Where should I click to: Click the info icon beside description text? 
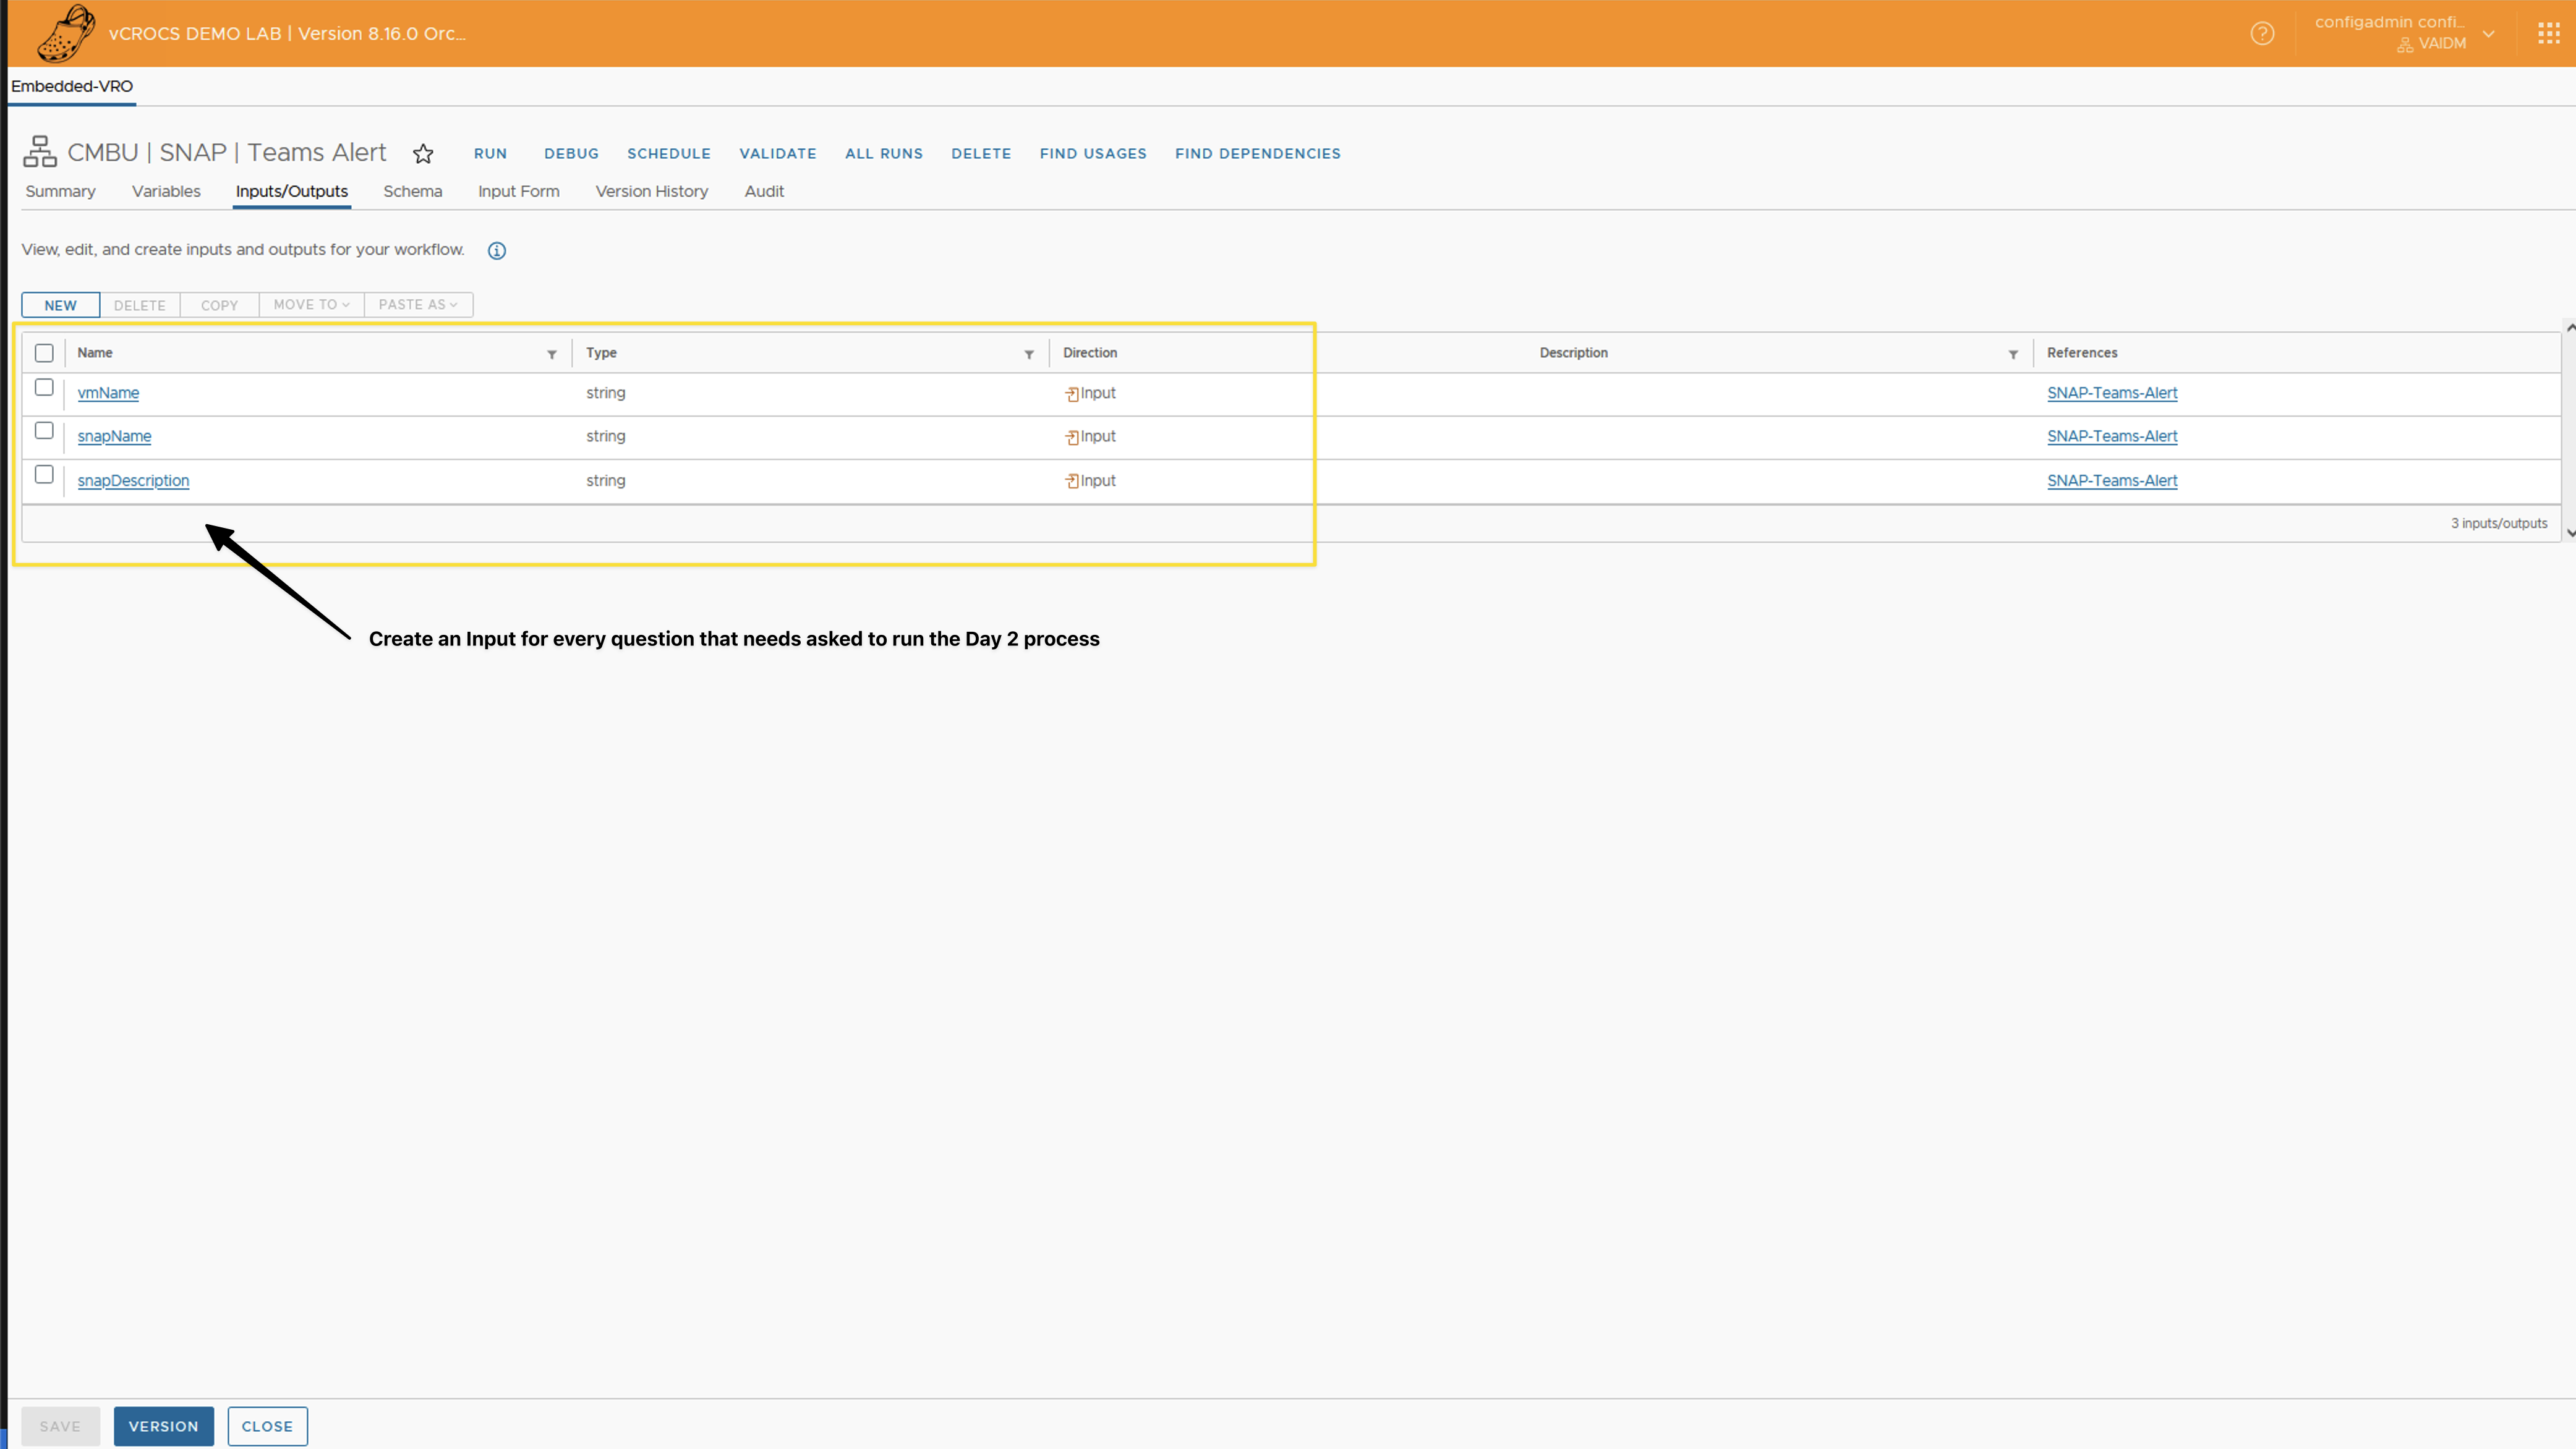[497, 251]
